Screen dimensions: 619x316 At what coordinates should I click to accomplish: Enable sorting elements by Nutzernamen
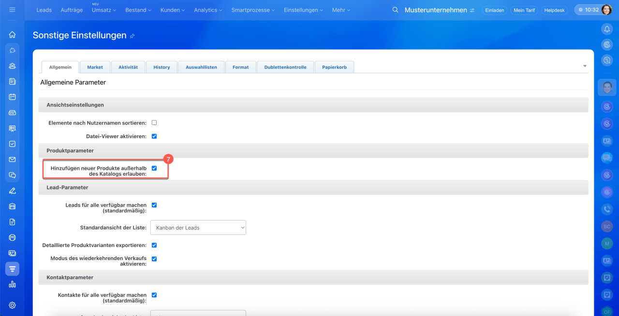[154, 123]
